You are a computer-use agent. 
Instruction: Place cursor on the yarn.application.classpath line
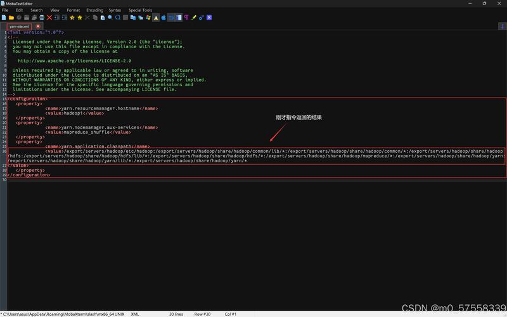point(98,146)
